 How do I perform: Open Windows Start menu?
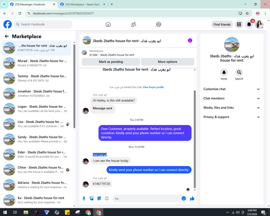pyautogui.click(x=5, y=212)
